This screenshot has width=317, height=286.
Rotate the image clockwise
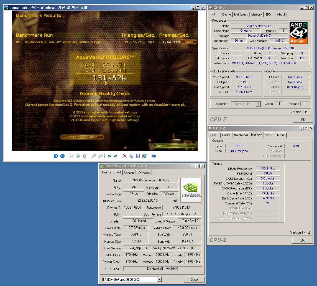(x=109, y=156)
